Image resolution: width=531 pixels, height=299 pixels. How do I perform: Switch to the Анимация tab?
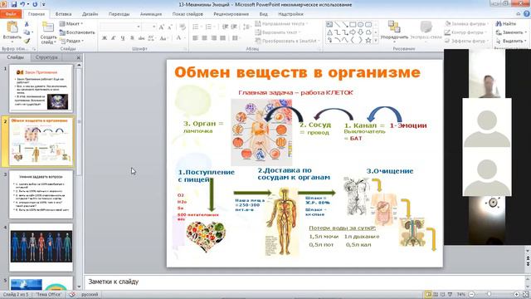coord(151,14)
